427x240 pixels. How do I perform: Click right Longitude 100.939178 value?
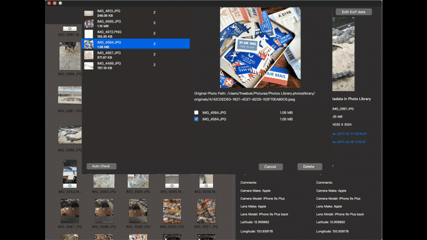click(x=332, y=231)
